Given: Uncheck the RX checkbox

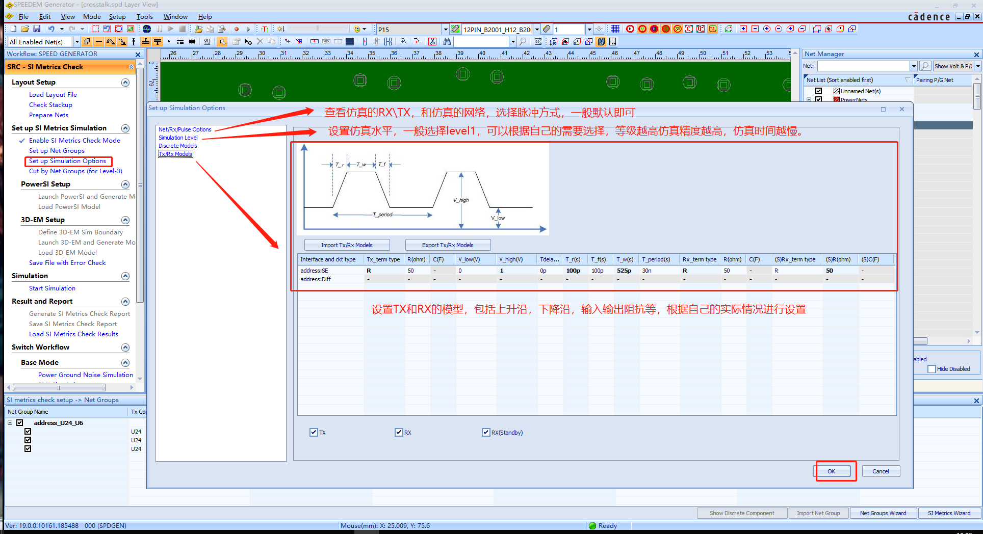Looking at the screenshot, I should pos(399,433).
